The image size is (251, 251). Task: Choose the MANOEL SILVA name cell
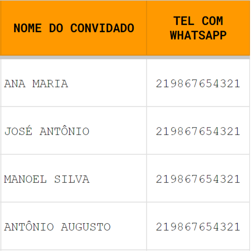74,178
